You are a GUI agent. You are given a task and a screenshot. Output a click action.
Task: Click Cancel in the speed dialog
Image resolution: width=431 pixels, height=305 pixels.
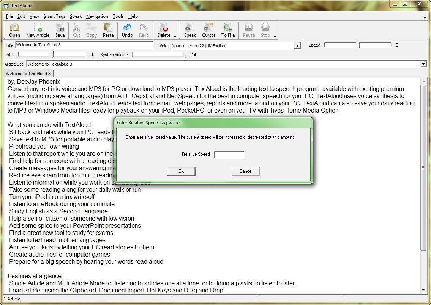point(246,171)
